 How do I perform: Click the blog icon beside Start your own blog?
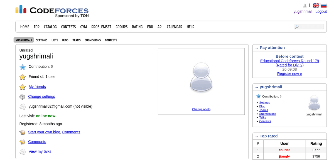point(22,132)
